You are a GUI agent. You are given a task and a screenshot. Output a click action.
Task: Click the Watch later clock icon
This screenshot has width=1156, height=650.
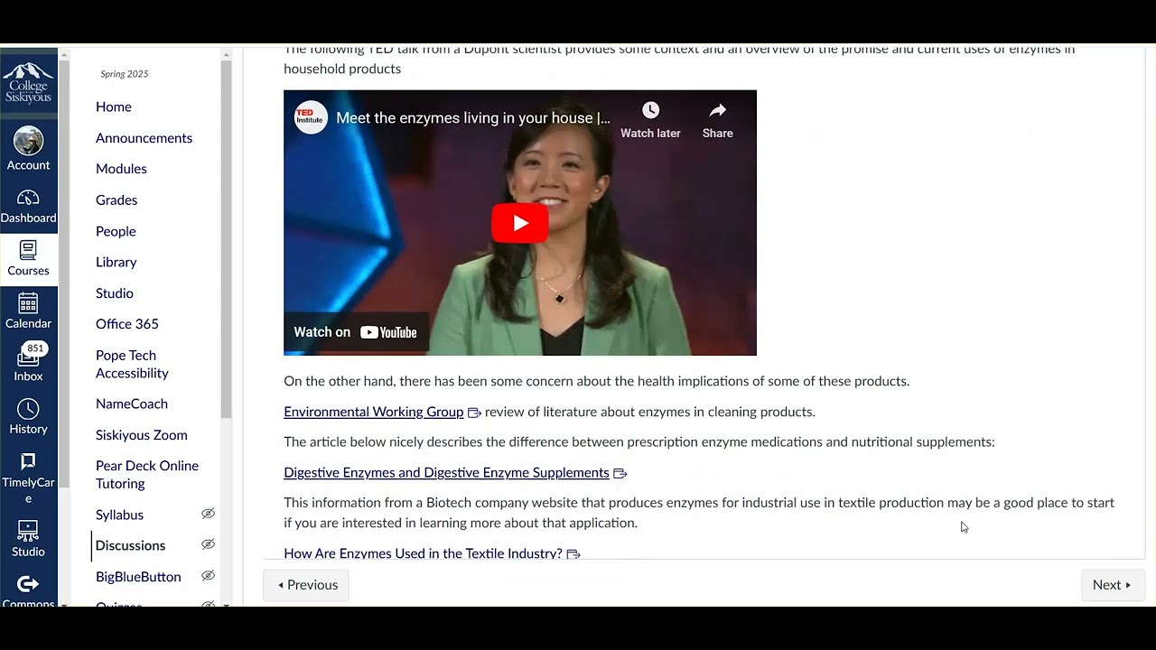click(650, 110)
